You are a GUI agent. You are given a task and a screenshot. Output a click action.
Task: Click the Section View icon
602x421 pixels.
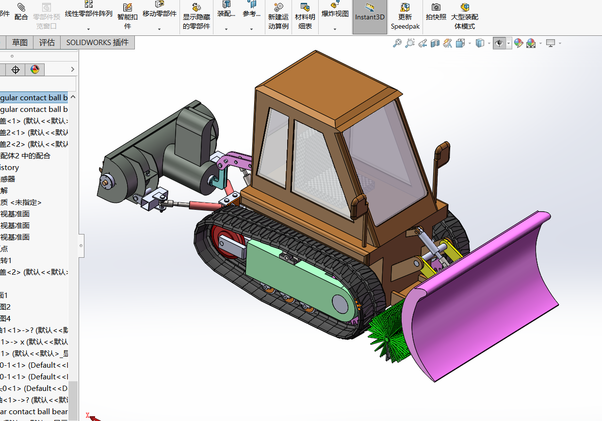click(435, 43)
